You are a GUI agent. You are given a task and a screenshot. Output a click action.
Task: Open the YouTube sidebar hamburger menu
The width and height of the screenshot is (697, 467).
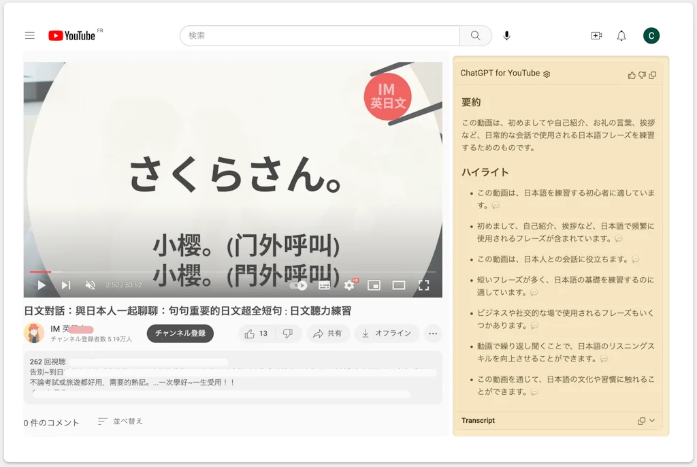point(29,35)
